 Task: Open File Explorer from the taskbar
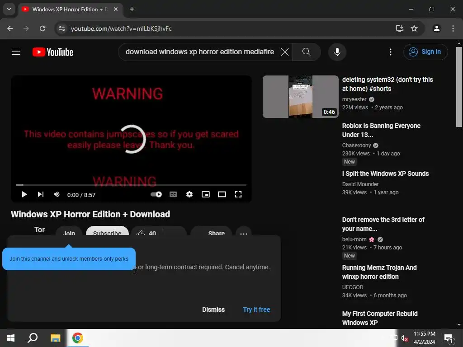(55, 338)
